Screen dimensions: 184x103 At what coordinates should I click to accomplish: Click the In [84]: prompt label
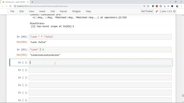[22, 37]
